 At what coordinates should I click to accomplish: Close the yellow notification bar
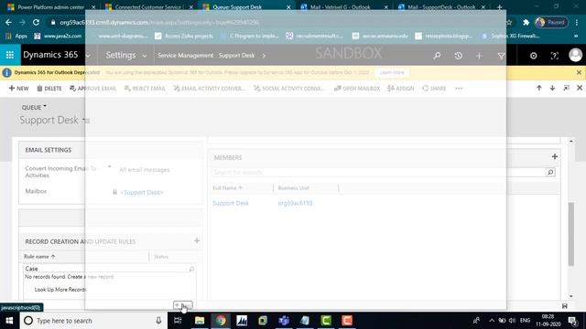pyautogui.click(x=579, y=72)
